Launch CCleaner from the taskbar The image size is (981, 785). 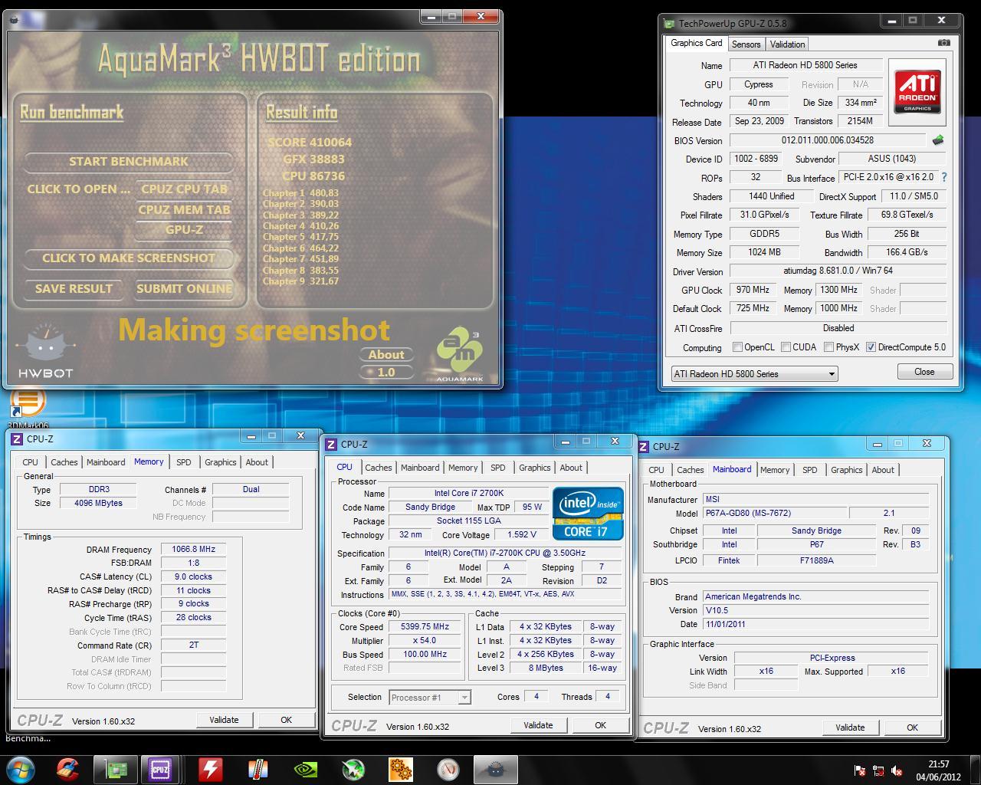point(67,768)
